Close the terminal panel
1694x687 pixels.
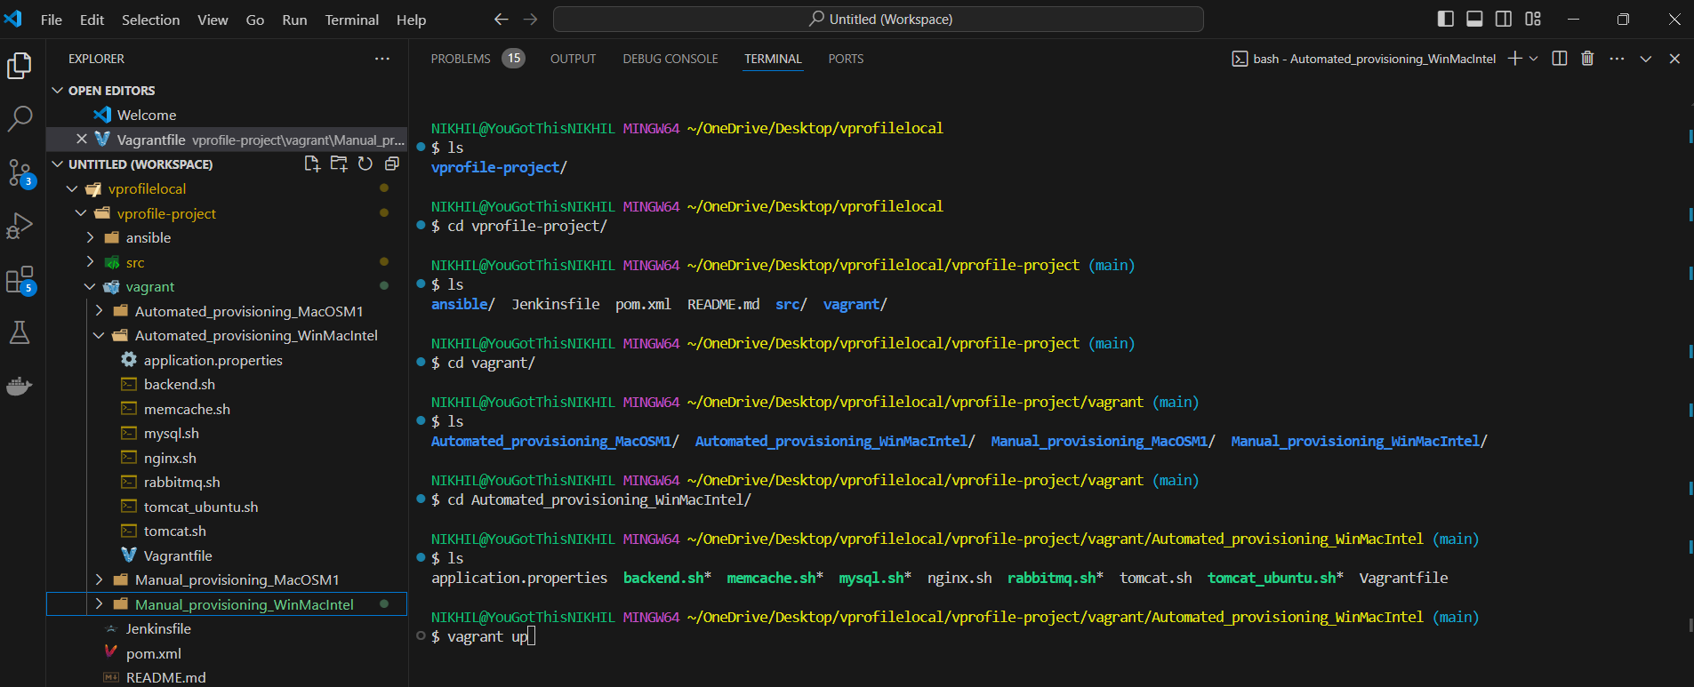click(x=1674, y=59)
